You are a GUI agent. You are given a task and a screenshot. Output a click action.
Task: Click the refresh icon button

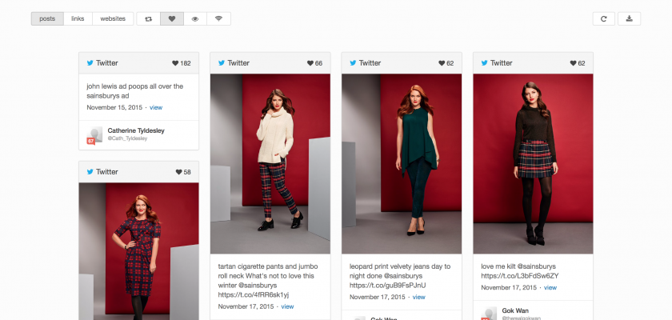(x=605, y=18)
